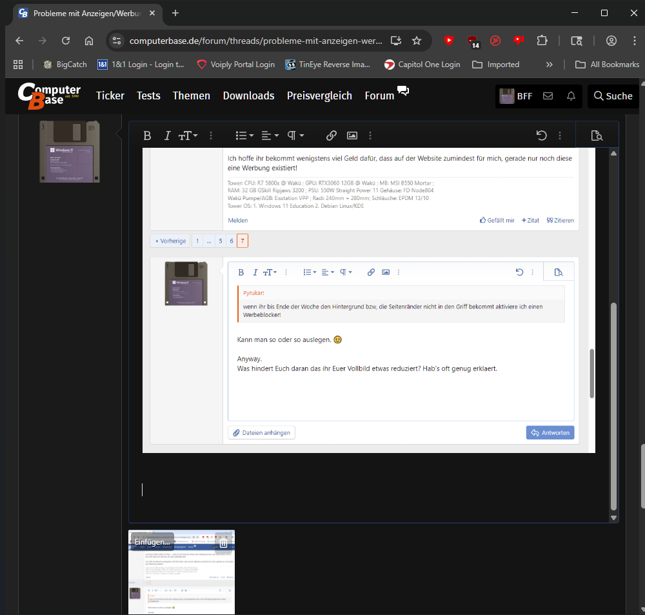Open new browser tab
The width and height of the screenshot is (645, 615).
click(175, 13)
